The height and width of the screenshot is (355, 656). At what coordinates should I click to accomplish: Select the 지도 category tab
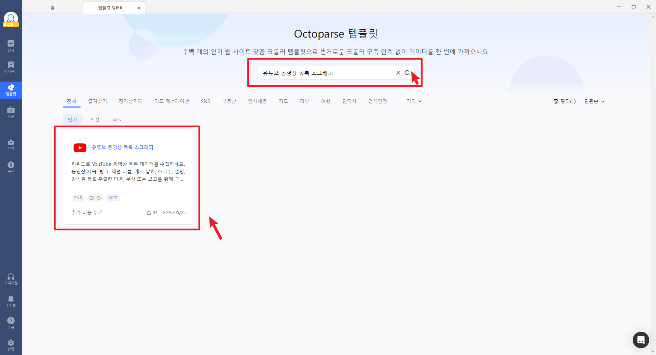283,101
